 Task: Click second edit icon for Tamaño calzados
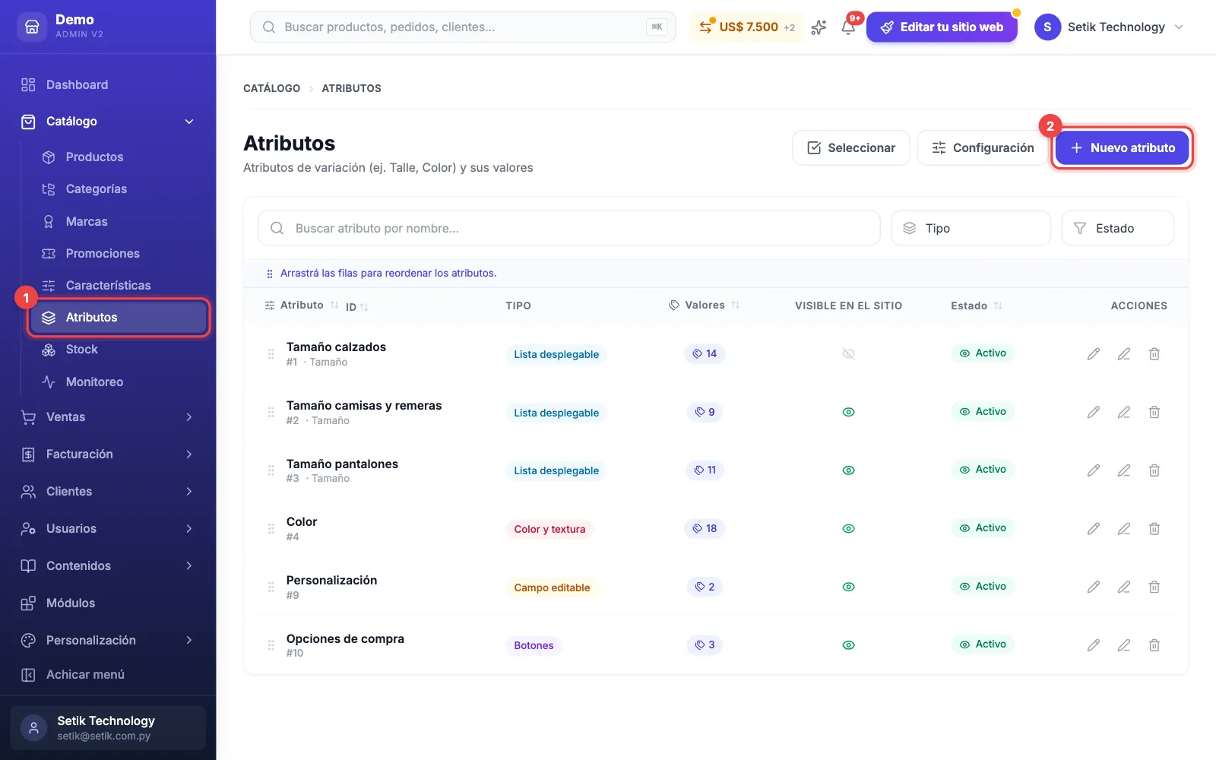tap(1123, 353)
